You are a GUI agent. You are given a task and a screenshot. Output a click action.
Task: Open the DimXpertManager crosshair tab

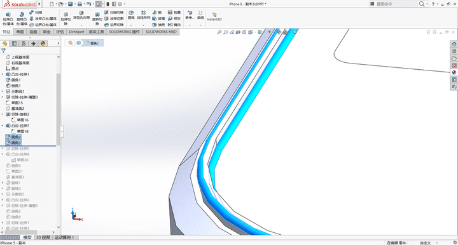point(33,43)
